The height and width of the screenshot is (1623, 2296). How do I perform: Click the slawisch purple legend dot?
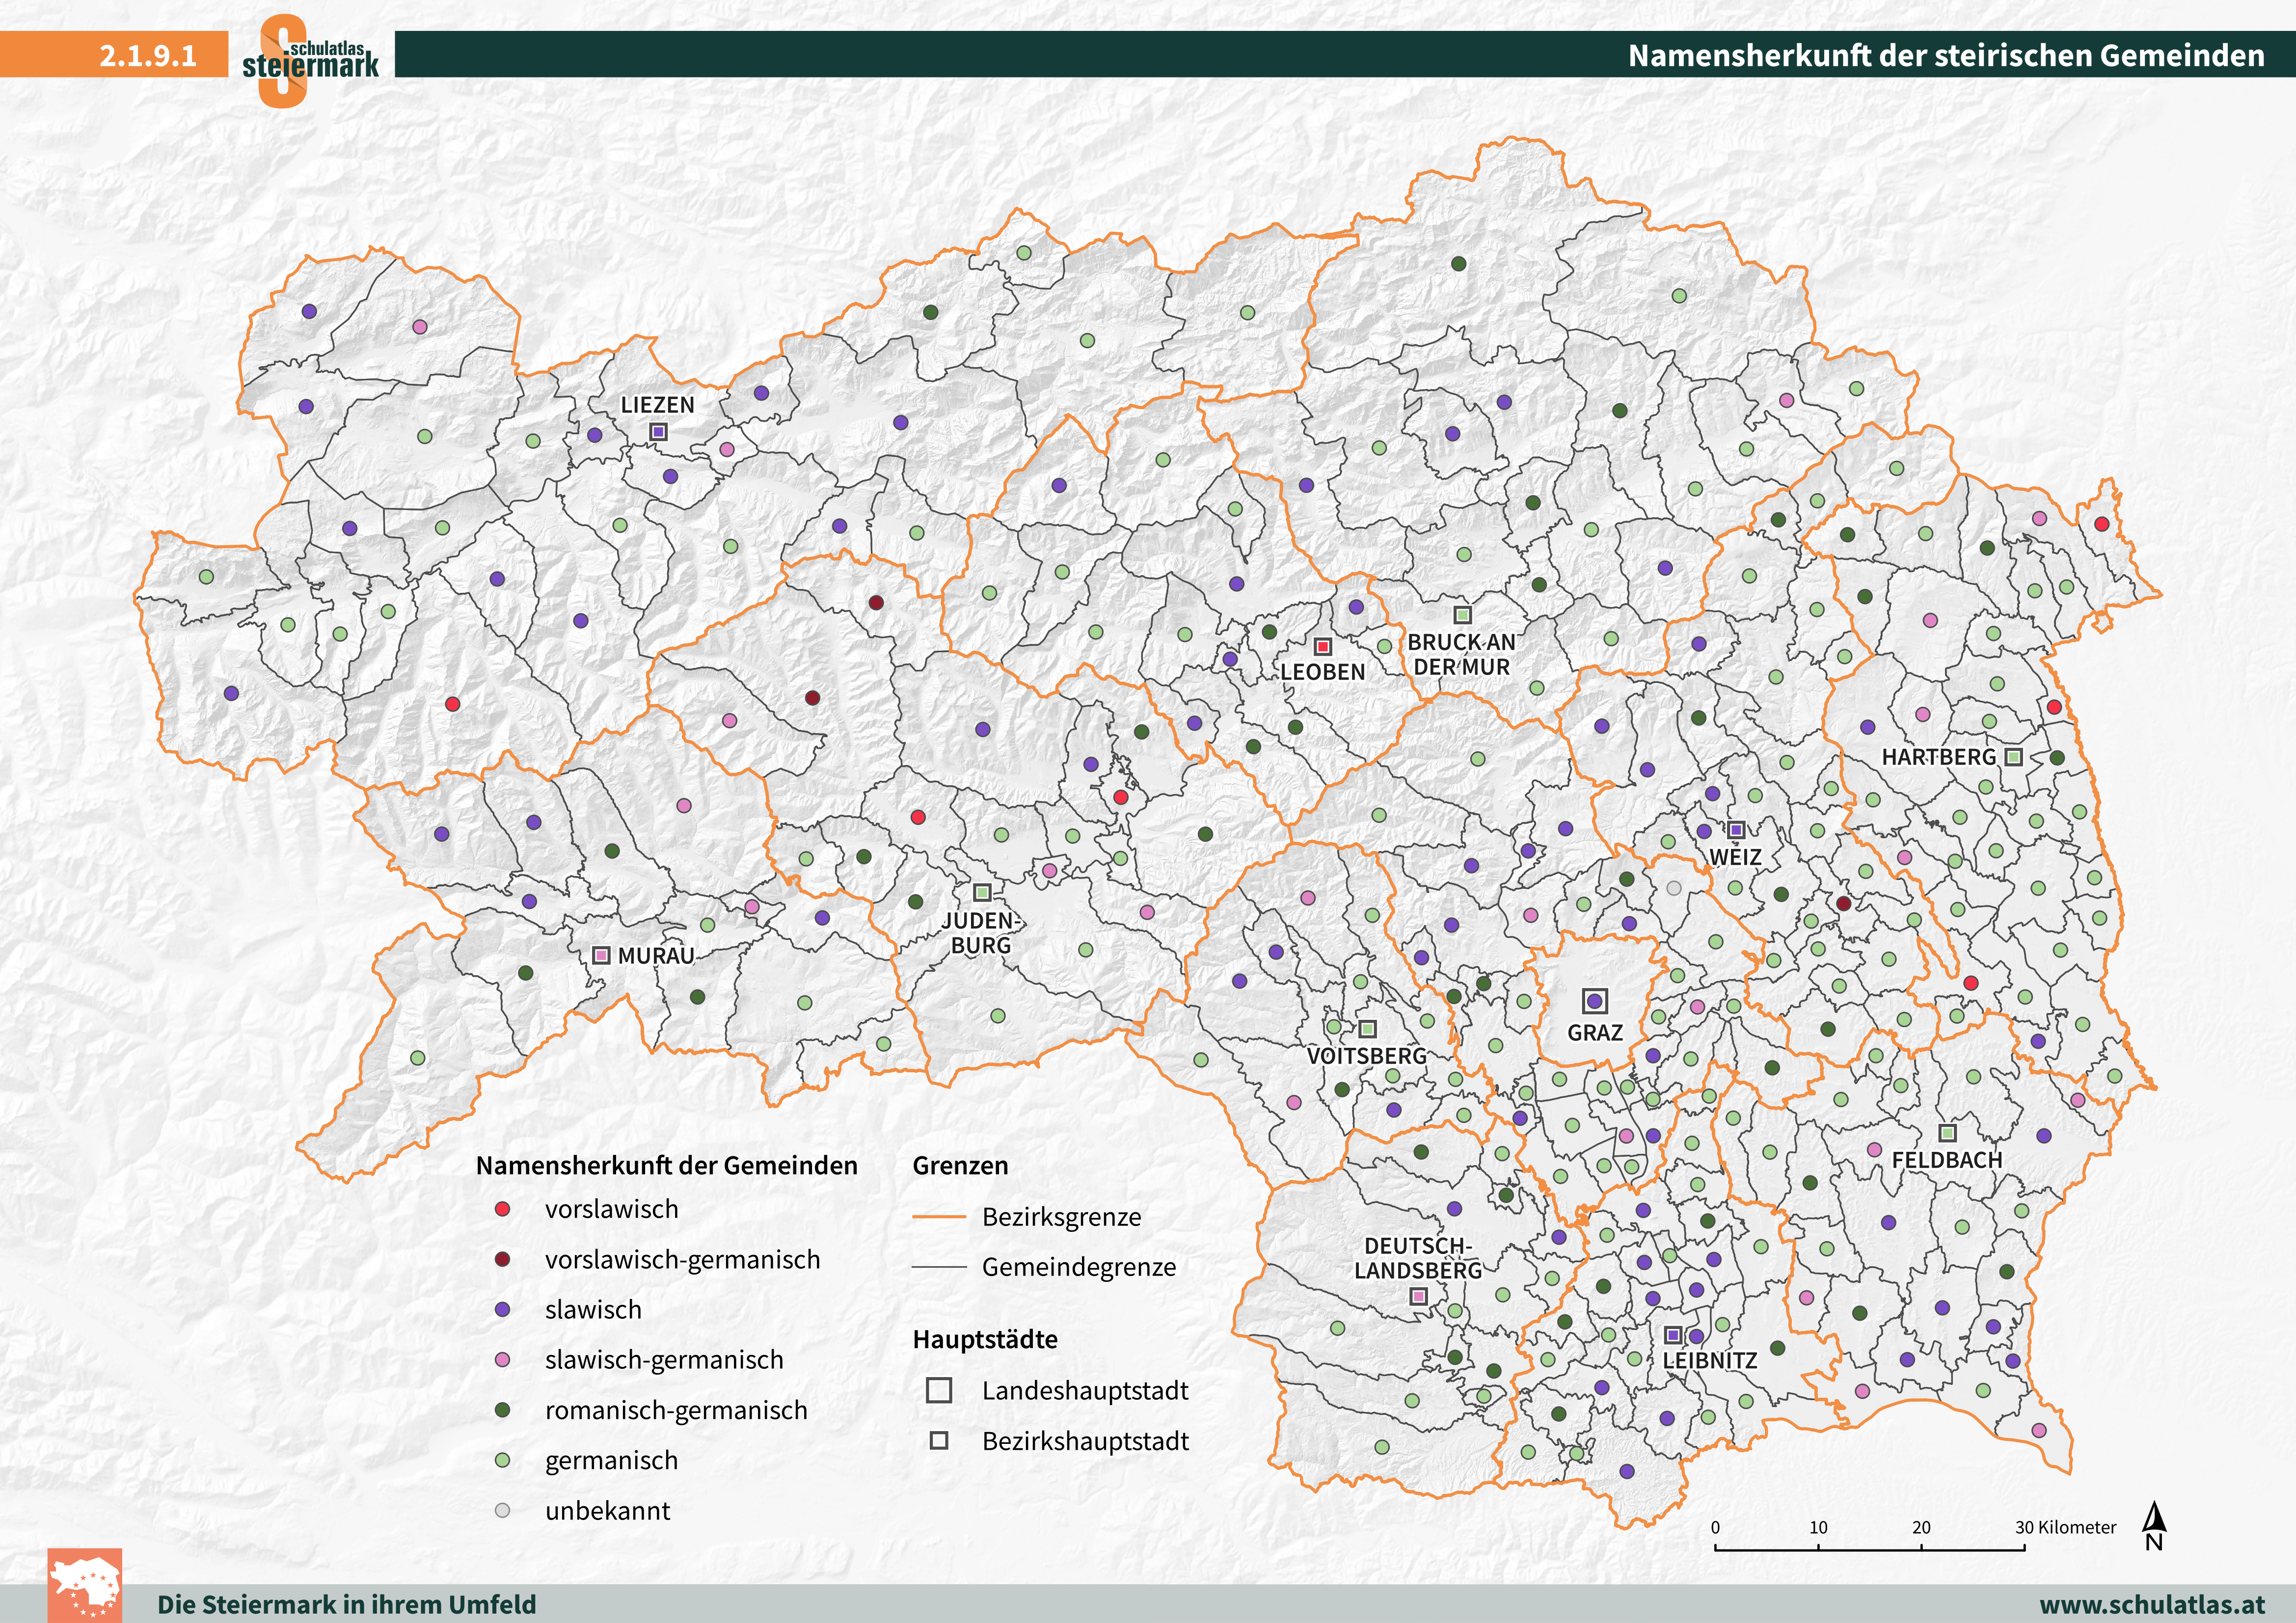coord(503,1309)
